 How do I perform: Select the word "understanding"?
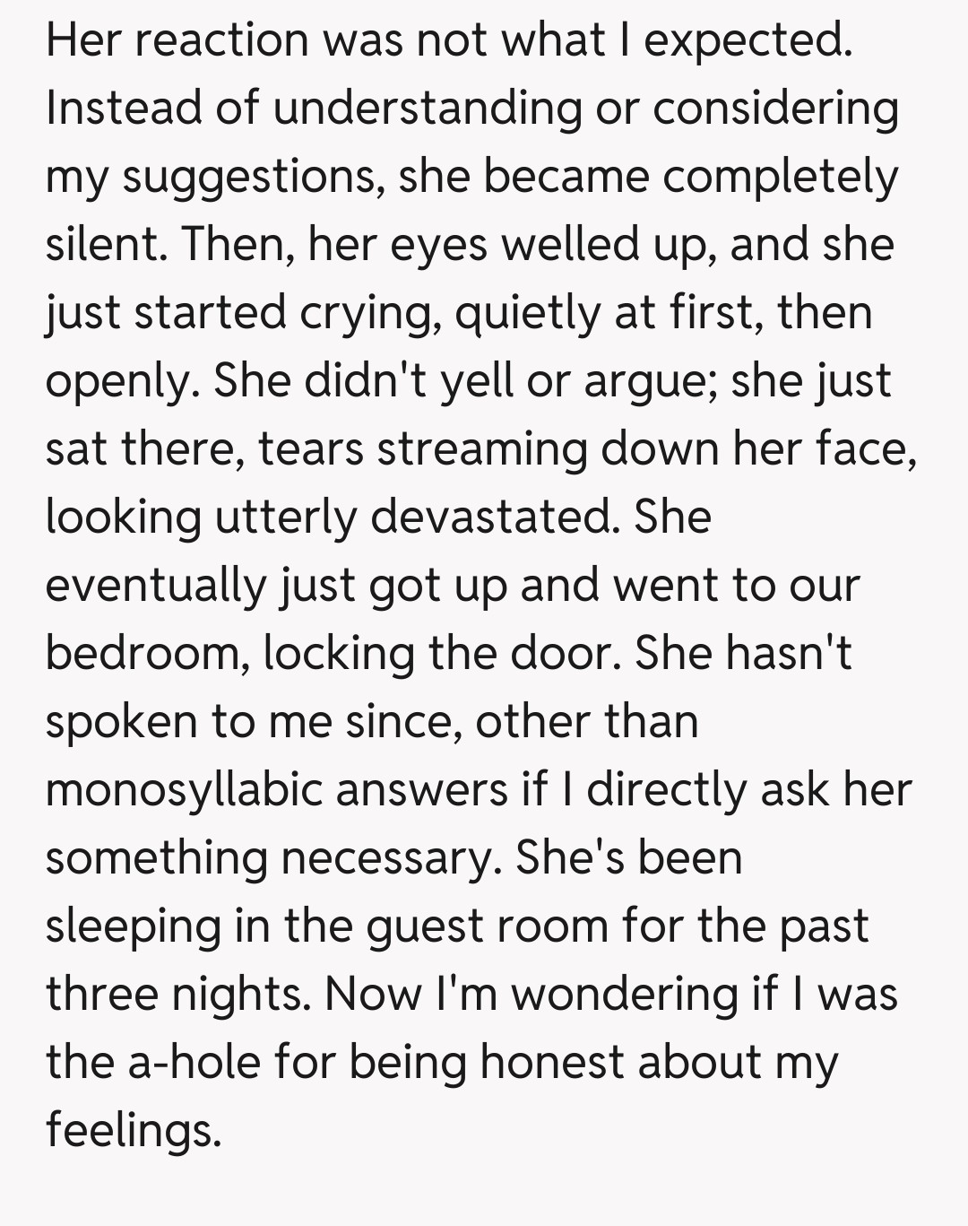coord(428,109)
